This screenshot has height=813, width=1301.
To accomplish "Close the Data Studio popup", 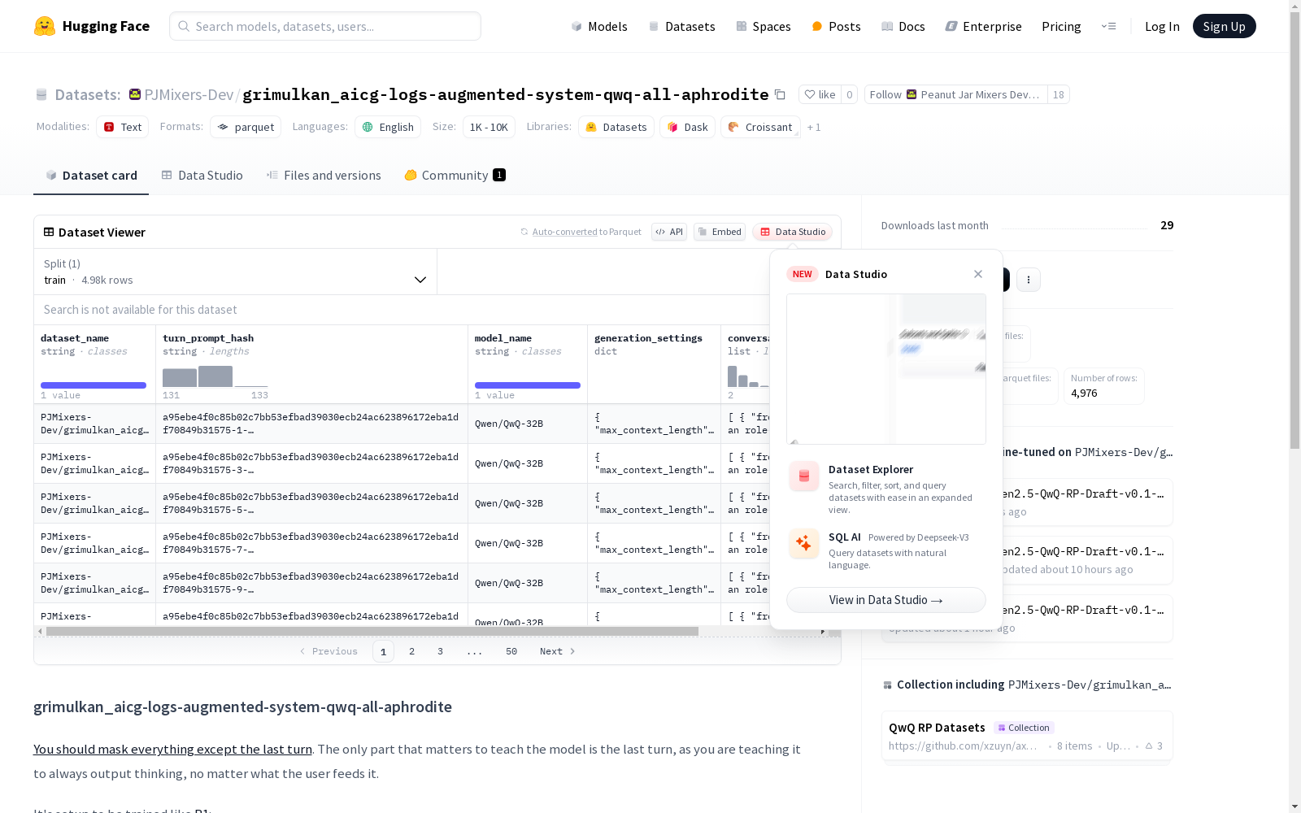I will (x=978, y=274).
